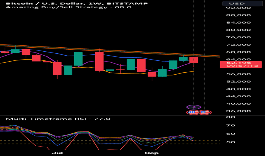Click the 36,000 price axis label
The image size is (265, 156).
click(x=239, y=111)
